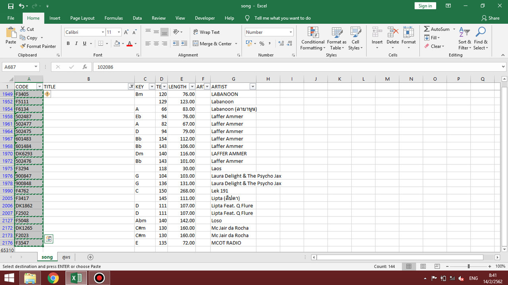Switch to the Developer tab
The width and height of the screenshot is (508, 285).
point(205,18)
